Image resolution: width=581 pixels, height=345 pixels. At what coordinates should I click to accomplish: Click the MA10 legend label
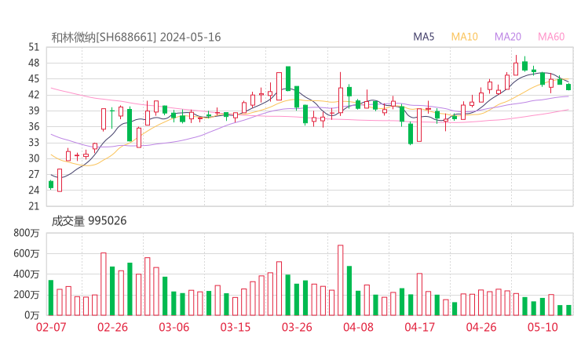pos(464,37)
